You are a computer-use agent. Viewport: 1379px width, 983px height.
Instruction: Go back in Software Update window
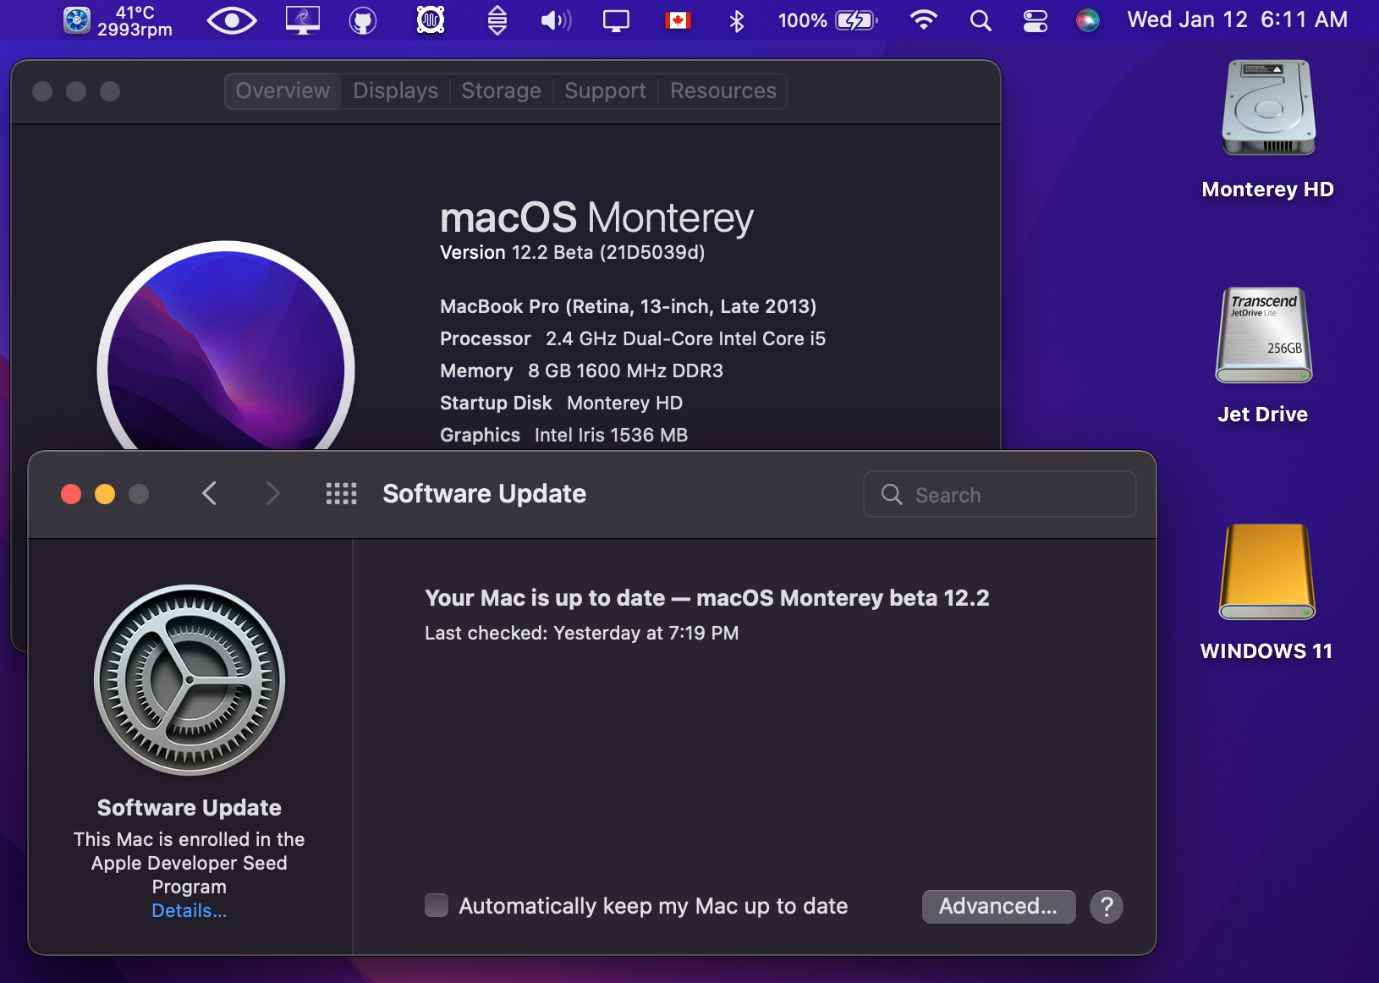pos(210,493)
